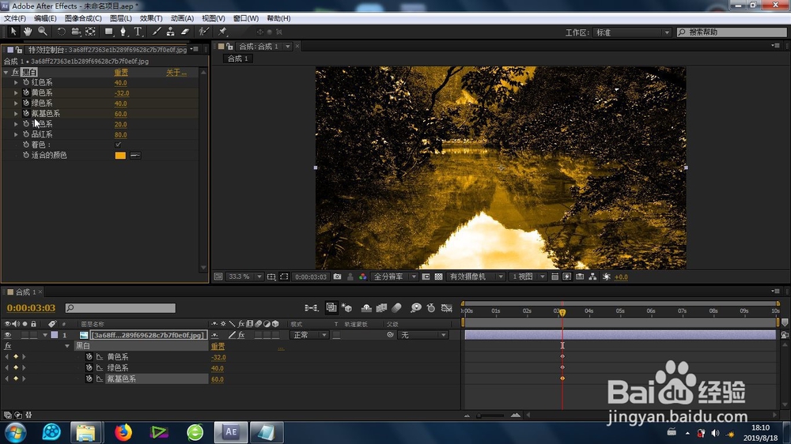
Task: Click the eyedropper beside color swatch
Action: click(135, 155)
